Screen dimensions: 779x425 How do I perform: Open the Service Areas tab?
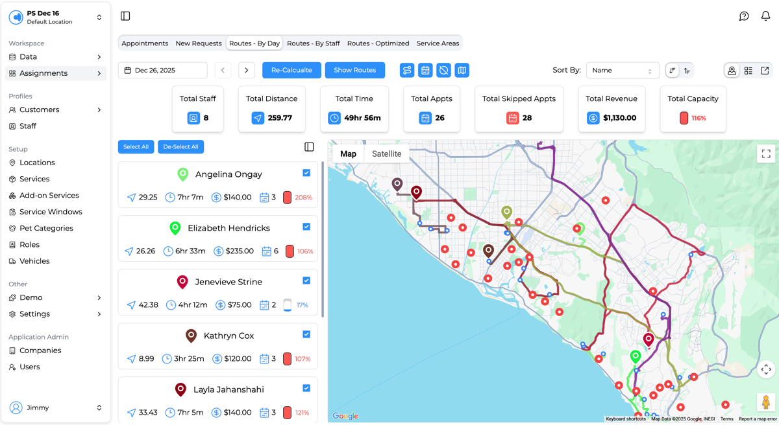click(x=438, y=43)
